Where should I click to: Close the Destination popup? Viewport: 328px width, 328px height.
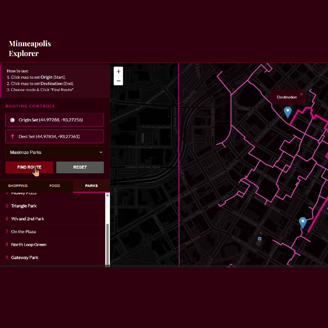pos(301,94)
